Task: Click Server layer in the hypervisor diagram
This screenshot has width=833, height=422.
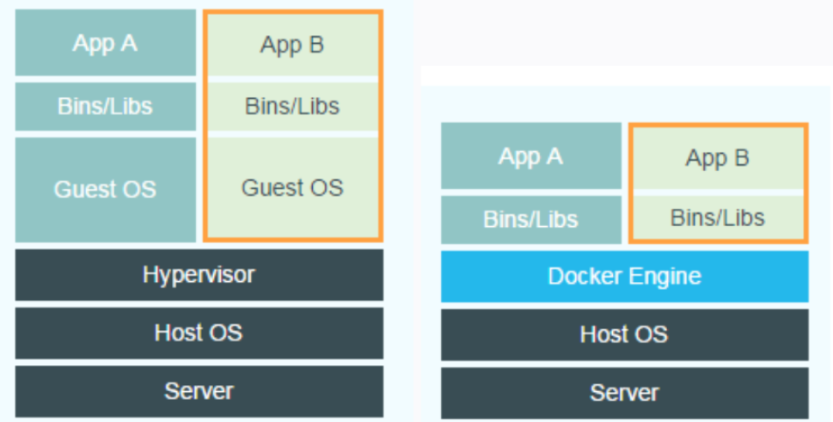Action: 199,391
